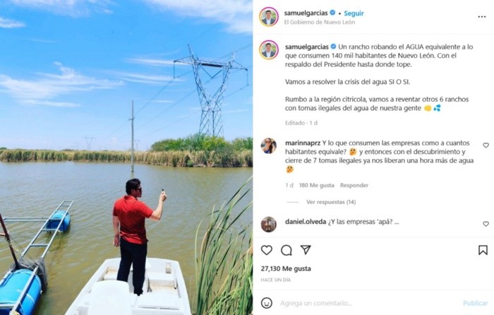The height and width of the screenshot is (315, 494).
Task: Like marinnaprz's comment heart
Action: tap(486, 145)
